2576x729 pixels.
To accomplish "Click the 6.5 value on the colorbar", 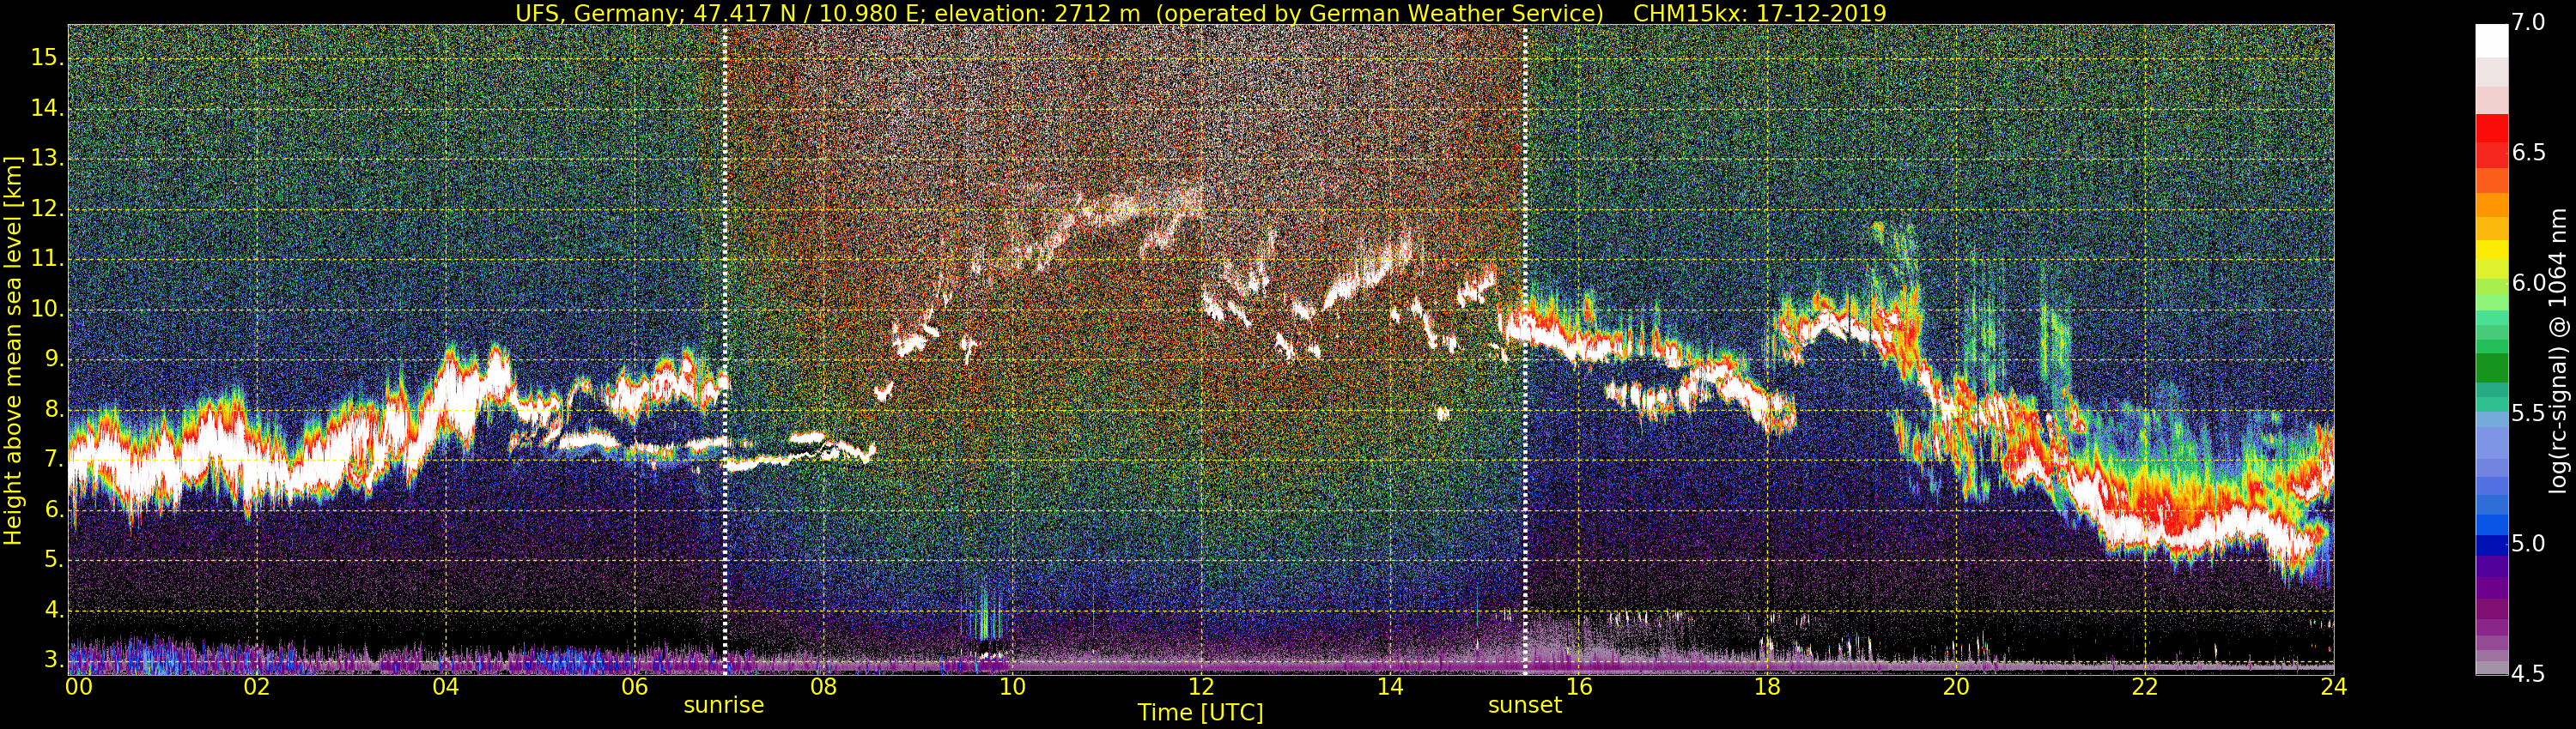I will coord(2529,152).
